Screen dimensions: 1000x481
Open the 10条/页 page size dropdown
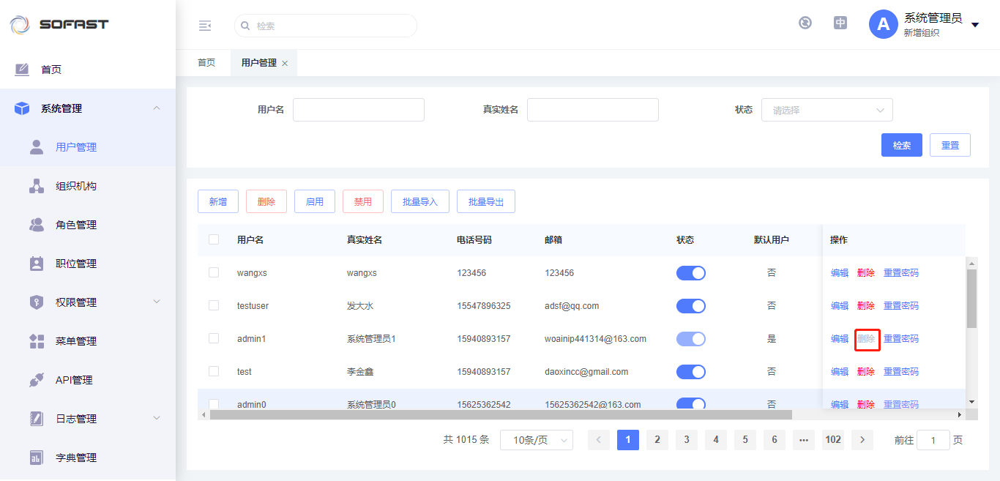point(536,440)
